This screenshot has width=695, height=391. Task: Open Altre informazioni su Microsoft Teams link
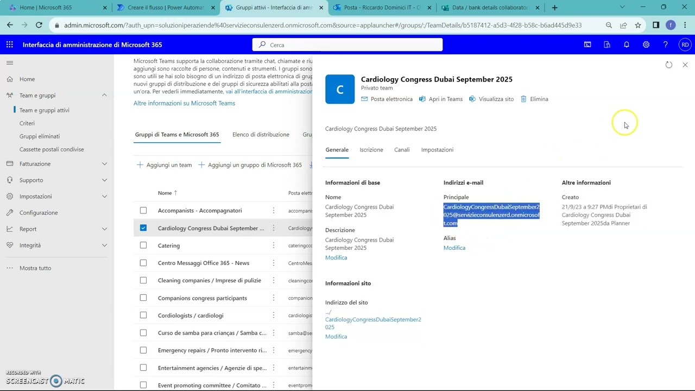184,103
